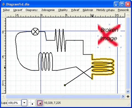This screenshot has height=108, width=132.
Task: Open the Metódy vstupu menu
Action: (105, 10)
